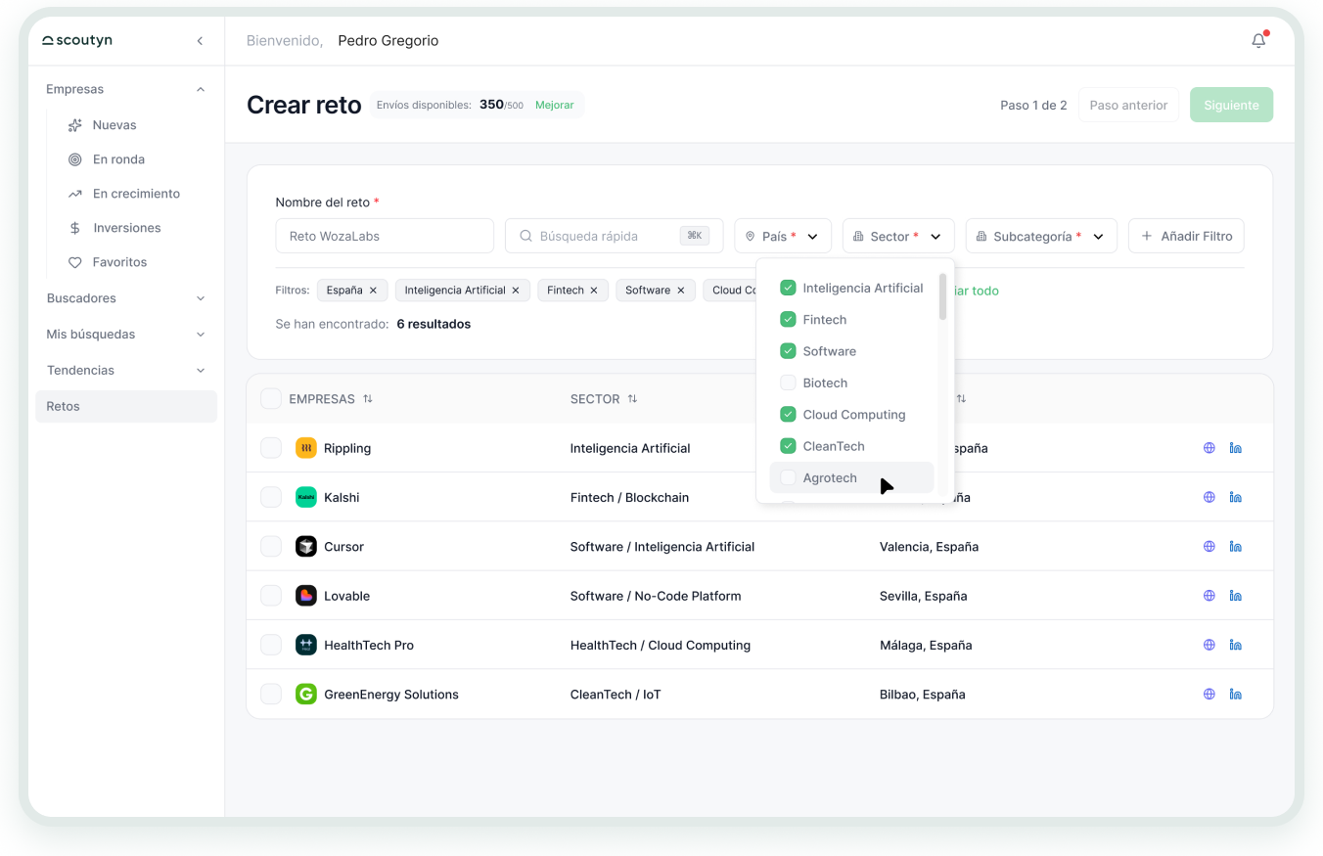
Task: Open the Retos page
Action: pos(126,407)
